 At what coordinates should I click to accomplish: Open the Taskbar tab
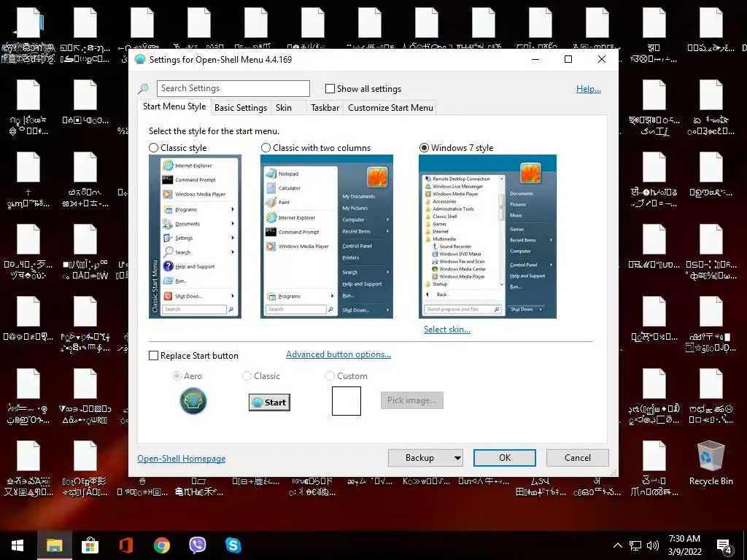(x=325, y=108)
